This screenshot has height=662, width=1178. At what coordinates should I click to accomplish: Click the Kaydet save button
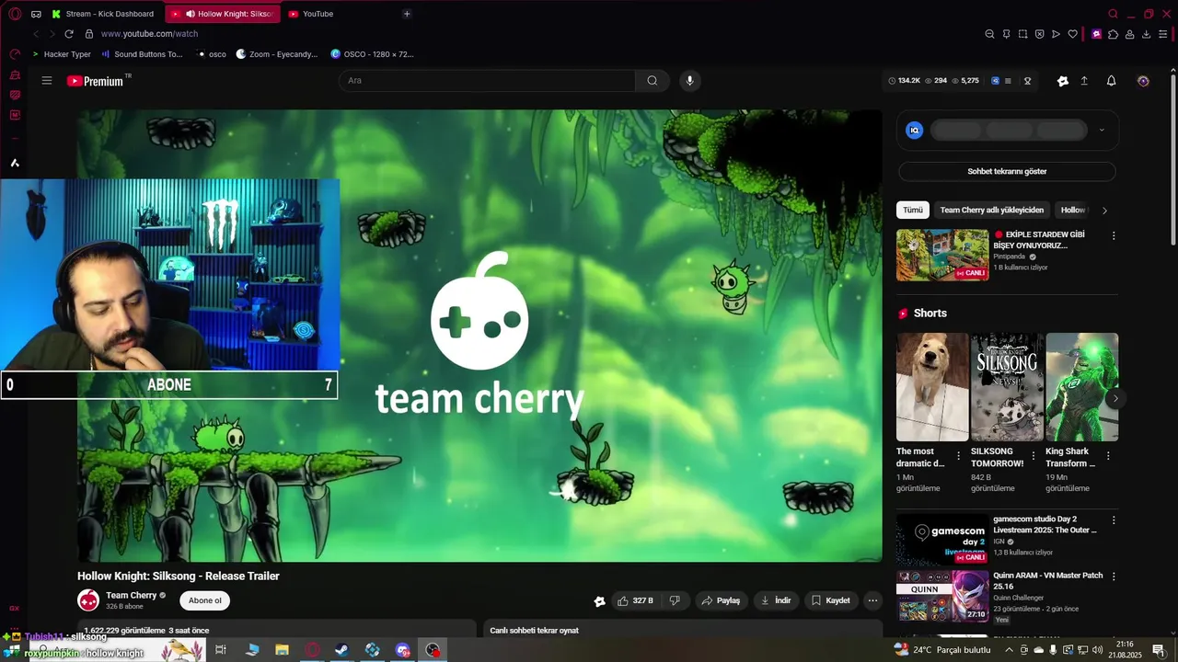[x=830, y=600]
